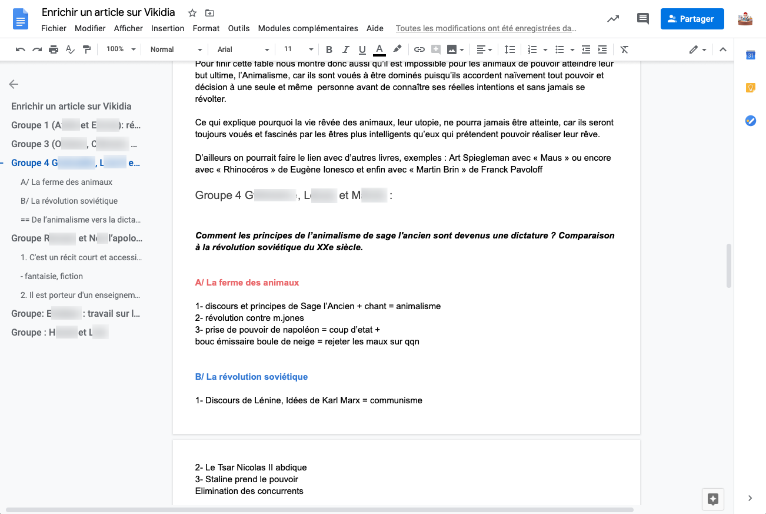This screenshot has width=766, height=514.
Task: Open the Afficher menu
Action: coord(128,28)
